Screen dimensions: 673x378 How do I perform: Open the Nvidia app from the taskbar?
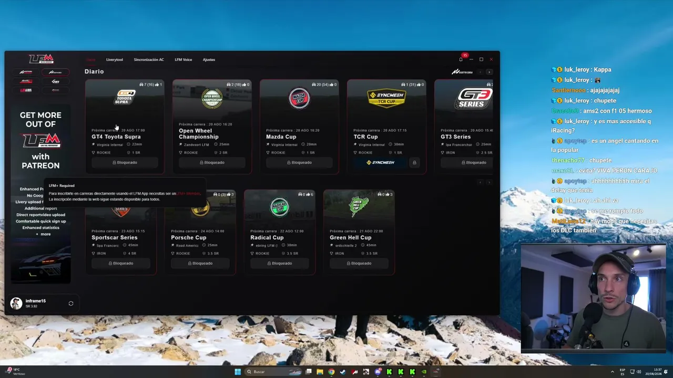(x=424, y=372)
